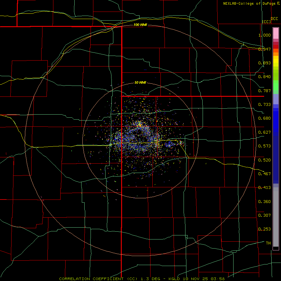This screenshot has height=281, width=281.
Task: Click the "CORRELATION COEFFICIENT (CC) 1.3 DEG" caption
Action: (110, 279)
